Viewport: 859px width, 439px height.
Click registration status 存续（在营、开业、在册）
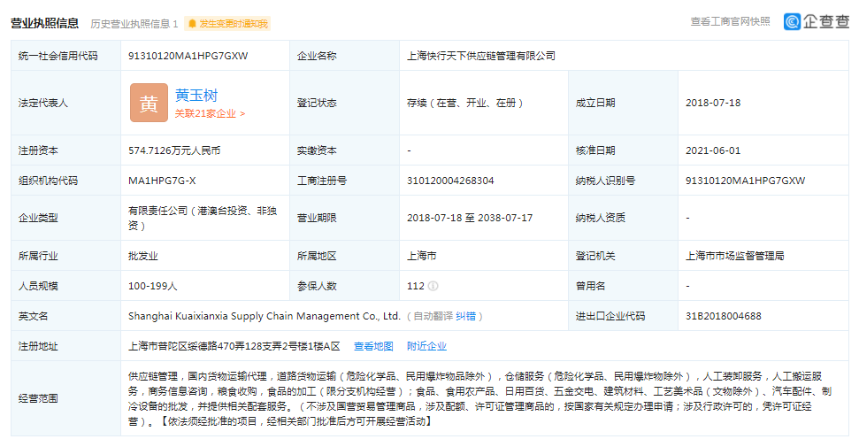(465, 103)
